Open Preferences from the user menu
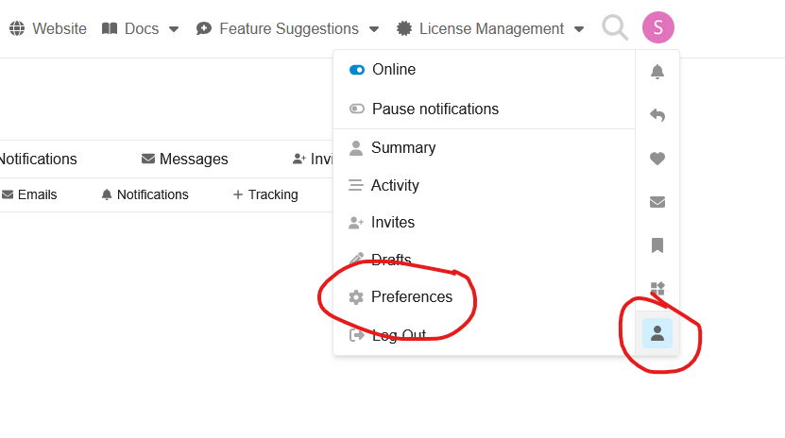This screenshot has height=438, width=785. pos(411,297)
